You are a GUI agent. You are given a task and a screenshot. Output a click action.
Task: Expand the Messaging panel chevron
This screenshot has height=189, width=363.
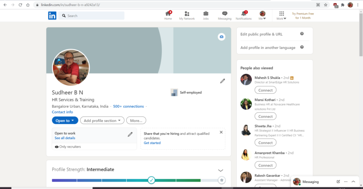tap(353, 182)
